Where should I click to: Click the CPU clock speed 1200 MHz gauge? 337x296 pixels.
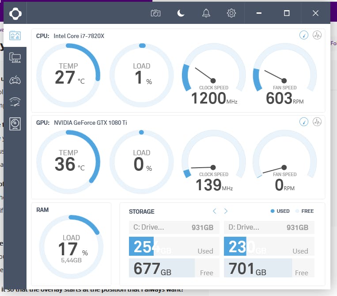click(214, 74)
